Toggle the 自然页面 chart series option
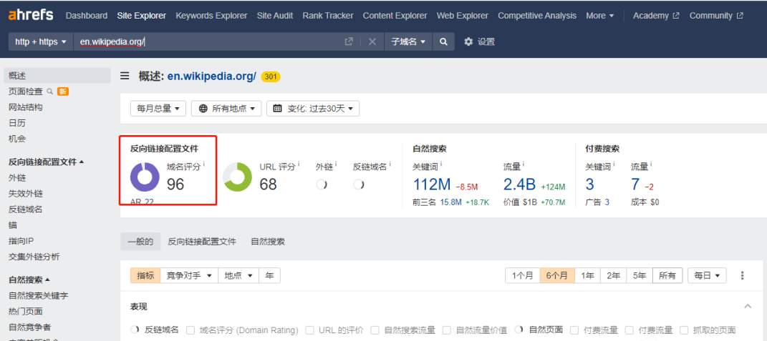 (539, 330)
